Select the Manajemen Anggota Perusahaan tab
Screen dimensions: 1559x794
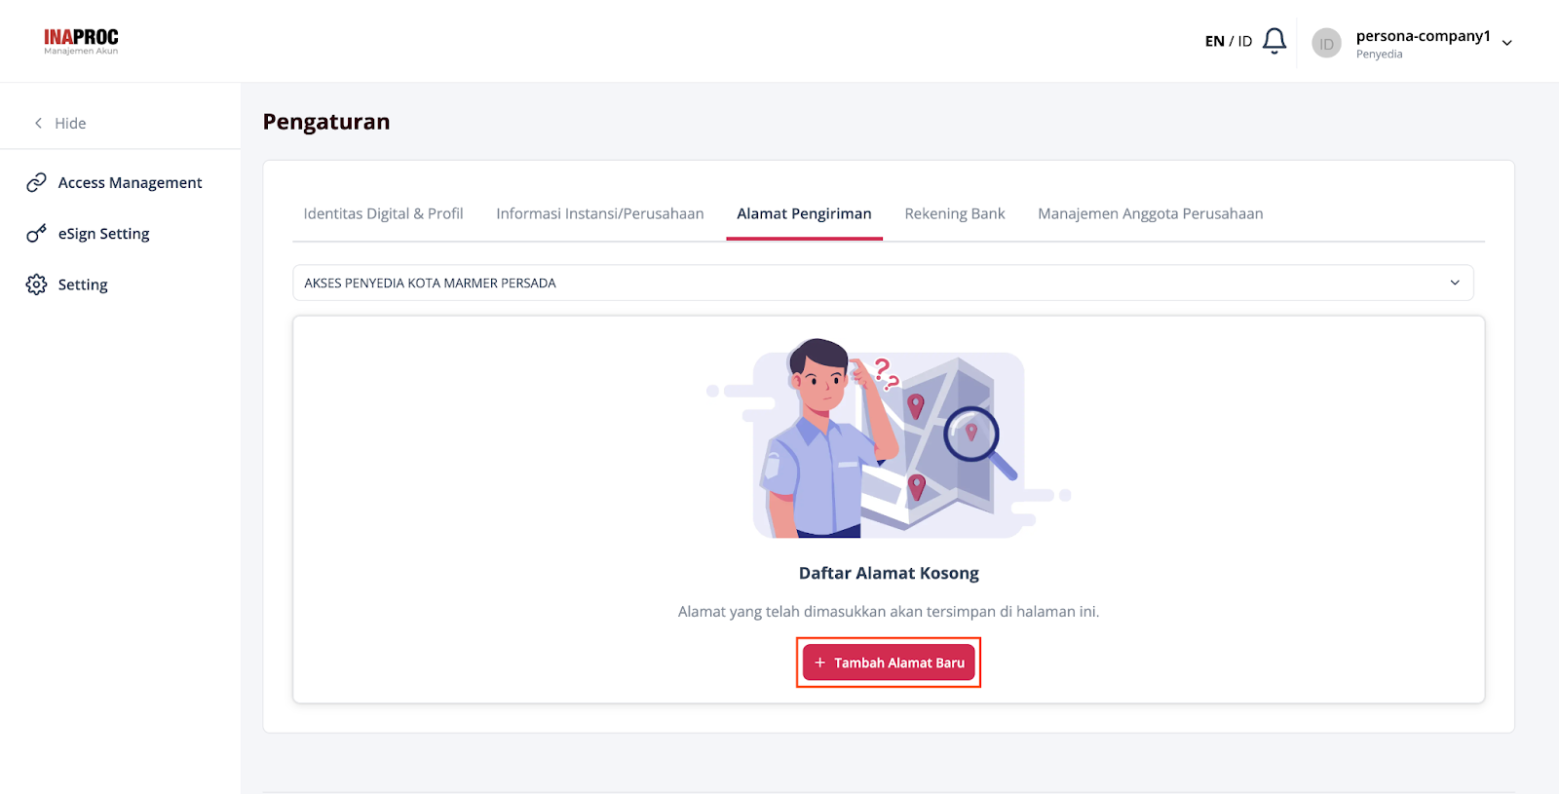coord(1150,213)
